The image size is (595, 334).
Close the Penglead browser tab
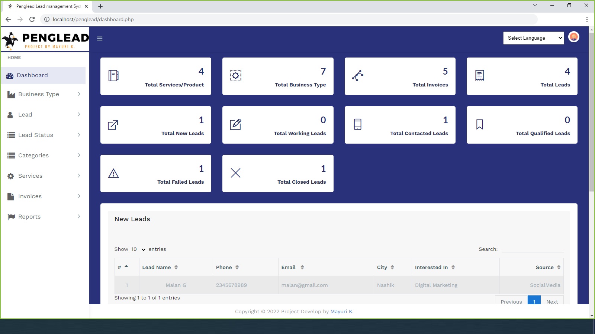coord(86,6)
